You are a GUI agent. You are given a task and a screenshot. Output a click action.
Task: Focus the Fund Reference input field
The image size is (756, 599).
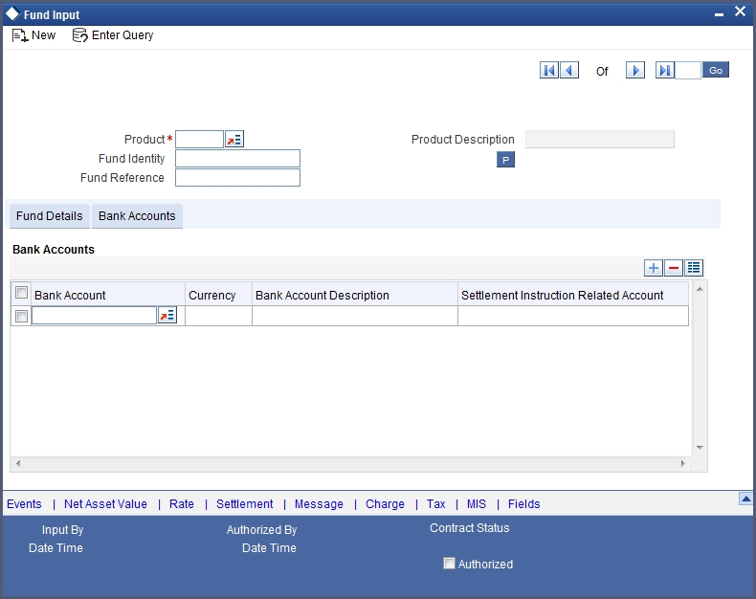[237, 177]
